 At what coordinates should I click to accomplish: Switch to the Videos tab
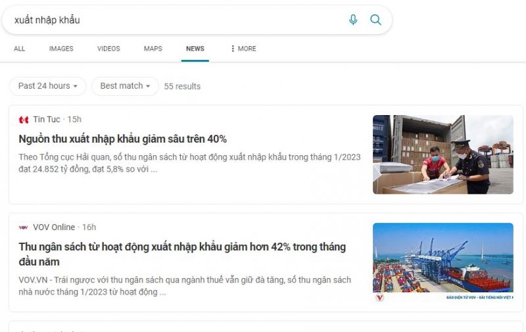[108, 49]
